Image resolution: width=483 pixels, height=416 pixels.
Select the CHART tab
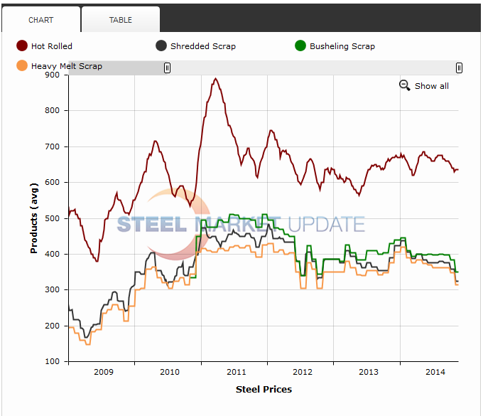tap(40, 20)
